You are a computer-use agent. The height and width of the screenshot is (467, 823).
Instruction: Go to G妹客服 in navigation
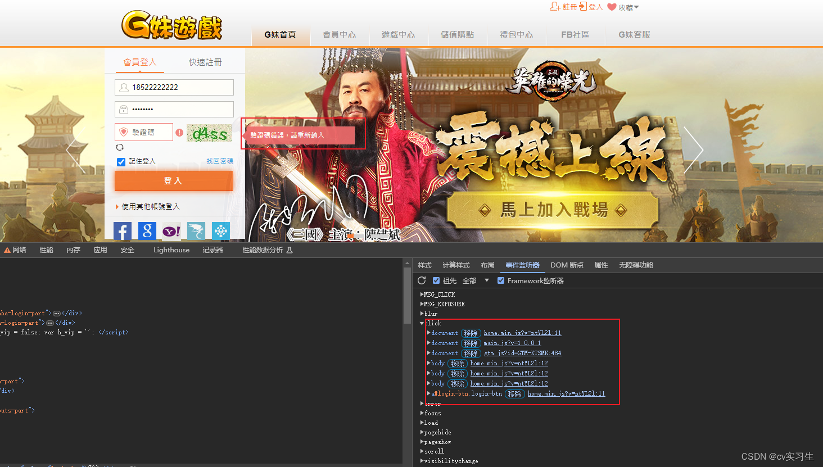[634, 35]
